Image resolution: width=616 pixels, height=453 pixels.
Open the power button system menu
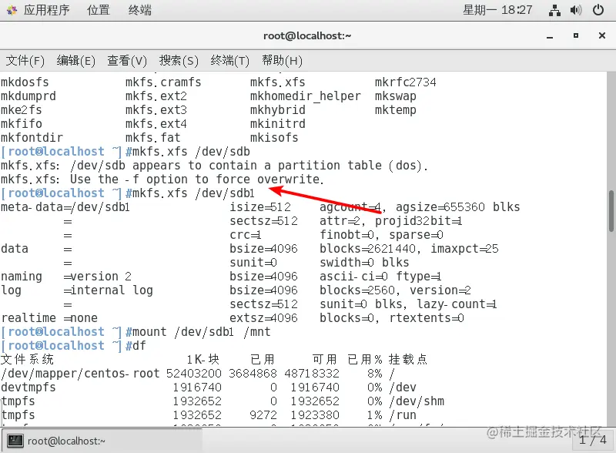pyautogui.click(x=598, y=10)
